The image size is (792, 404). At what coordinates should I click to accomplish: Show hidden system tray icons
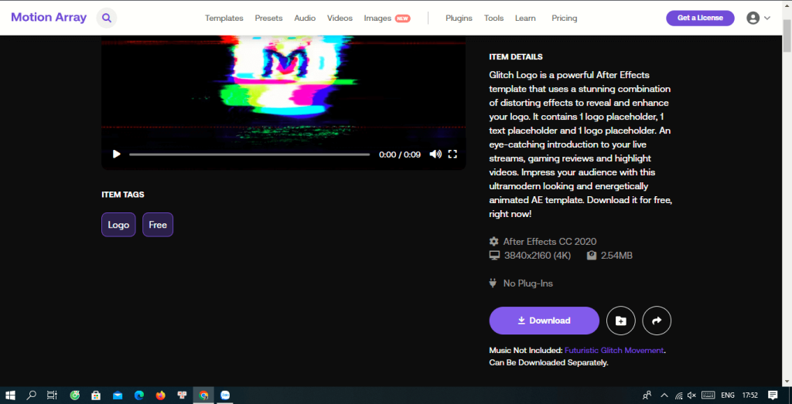(x=664, y=396)
